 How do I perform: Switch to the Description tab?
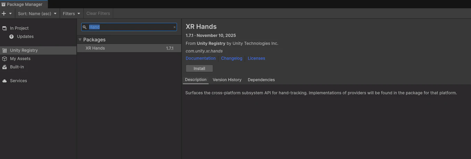tap(196, 80)
